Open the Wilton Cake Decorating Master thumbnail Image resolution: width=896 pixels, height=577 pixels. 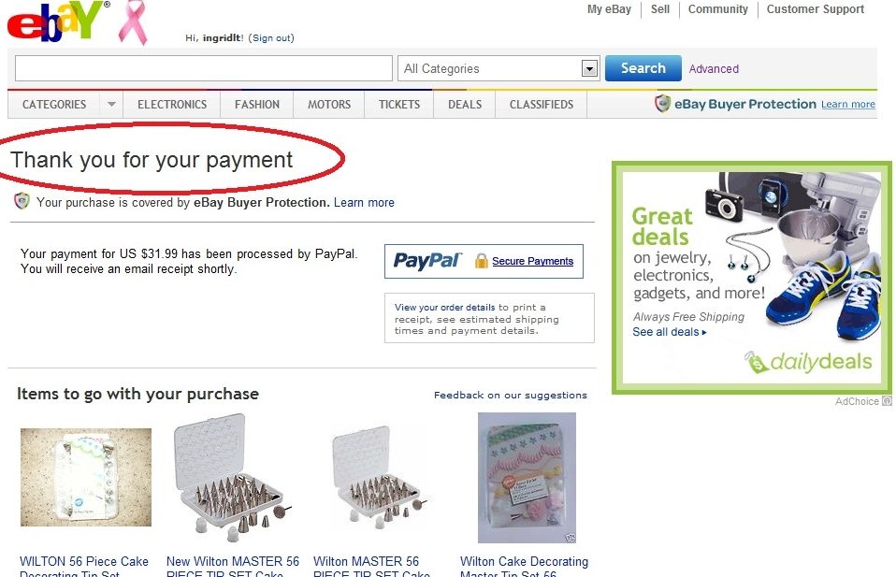(x=527, y=478)
